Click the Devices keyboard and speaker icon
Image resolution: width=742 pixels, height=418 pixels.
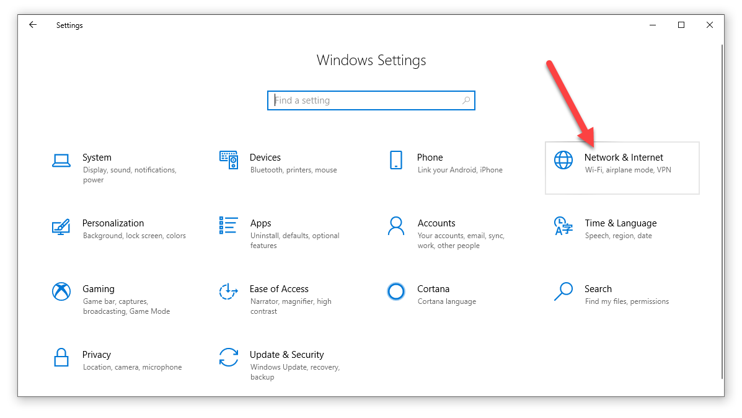pos(228,160)
